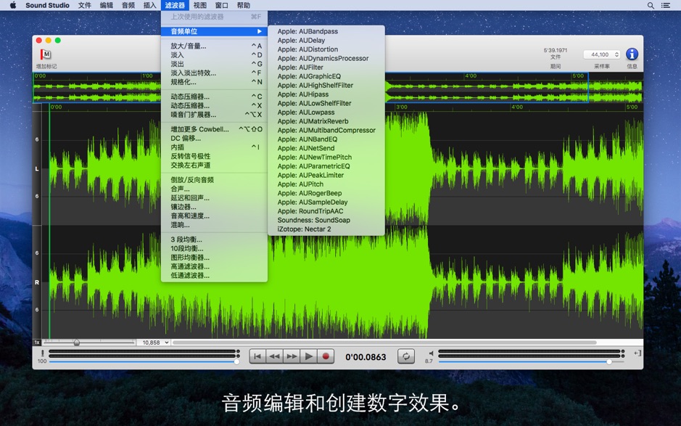Click the Go to Beginning transport icon
Image resolution: width=681 pixels, height=426 pixels.
257,356
